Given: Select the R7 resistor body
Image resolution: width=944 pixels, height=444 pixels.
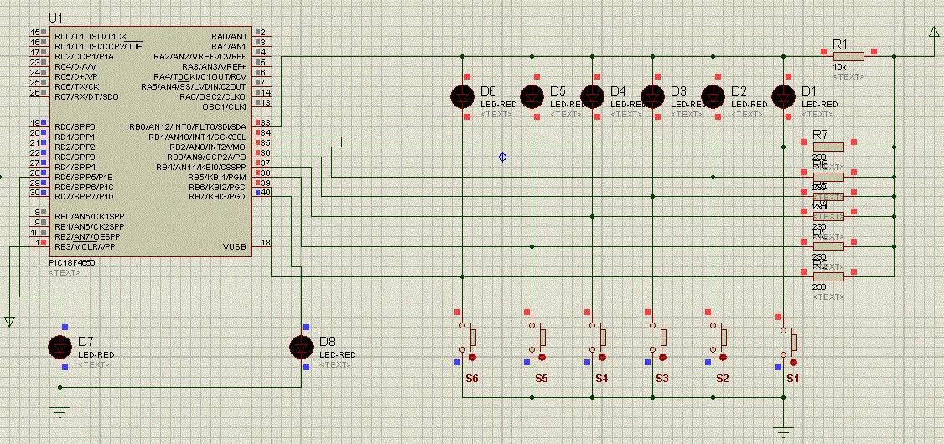Looking at the screenshot, I should click(828, 147).
